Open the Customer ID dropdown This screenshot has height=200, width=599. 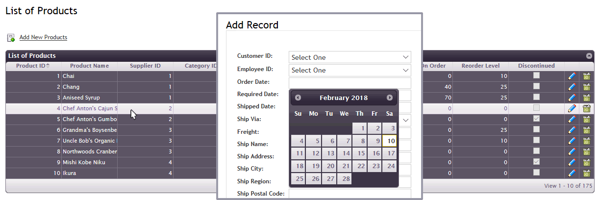click(349, 57)
